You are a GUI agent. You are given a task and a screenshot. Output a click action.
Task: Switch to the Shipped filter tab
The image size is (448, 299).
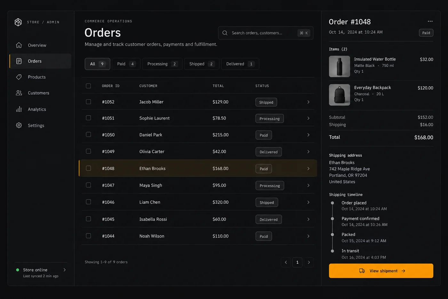point(202,64)
